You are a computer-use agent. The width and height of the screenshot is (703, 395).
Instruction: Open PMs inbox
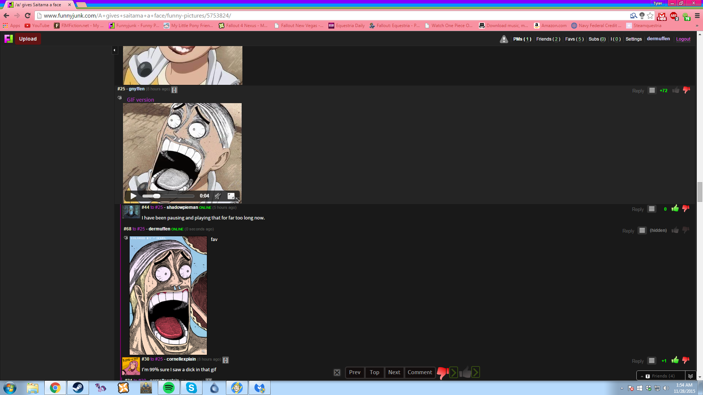[x=522, y=39]
